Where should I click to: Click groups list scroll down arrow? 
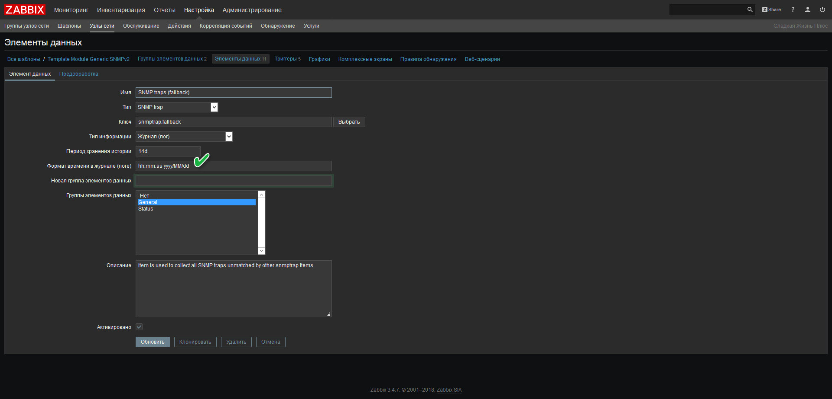tap(261, 251)
